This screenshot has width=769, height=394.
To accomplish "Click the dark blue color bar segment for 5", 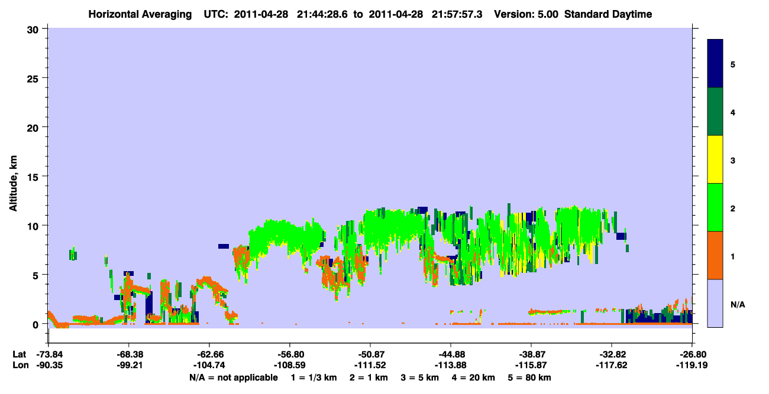I will click(x=715, y=64).
